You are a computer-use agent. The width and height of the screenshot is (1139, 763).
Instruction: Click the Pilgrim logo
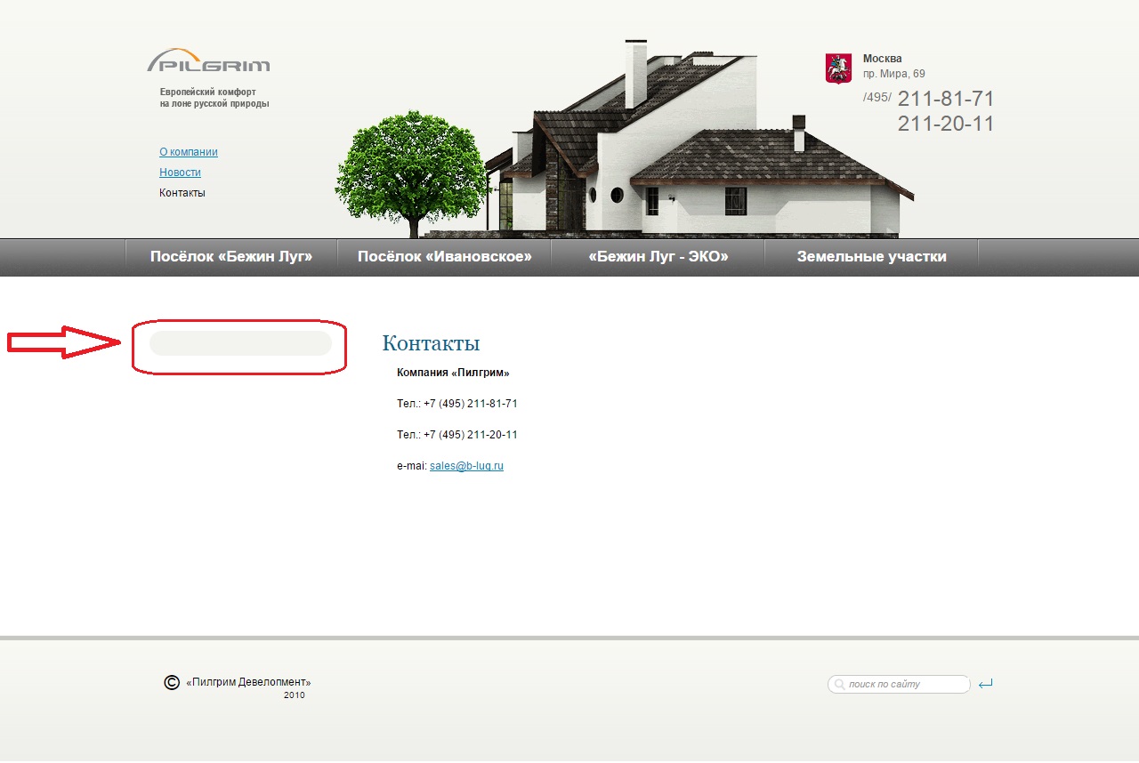(208, 60)
